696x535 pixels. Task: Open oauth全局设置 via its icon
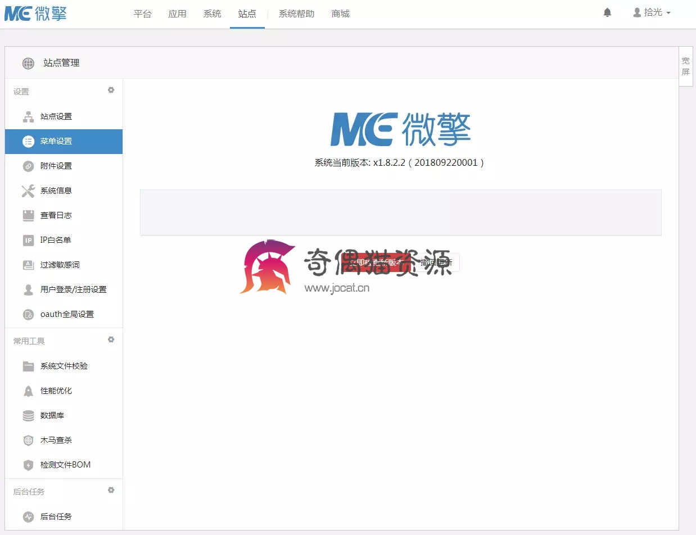coord(28,315)
